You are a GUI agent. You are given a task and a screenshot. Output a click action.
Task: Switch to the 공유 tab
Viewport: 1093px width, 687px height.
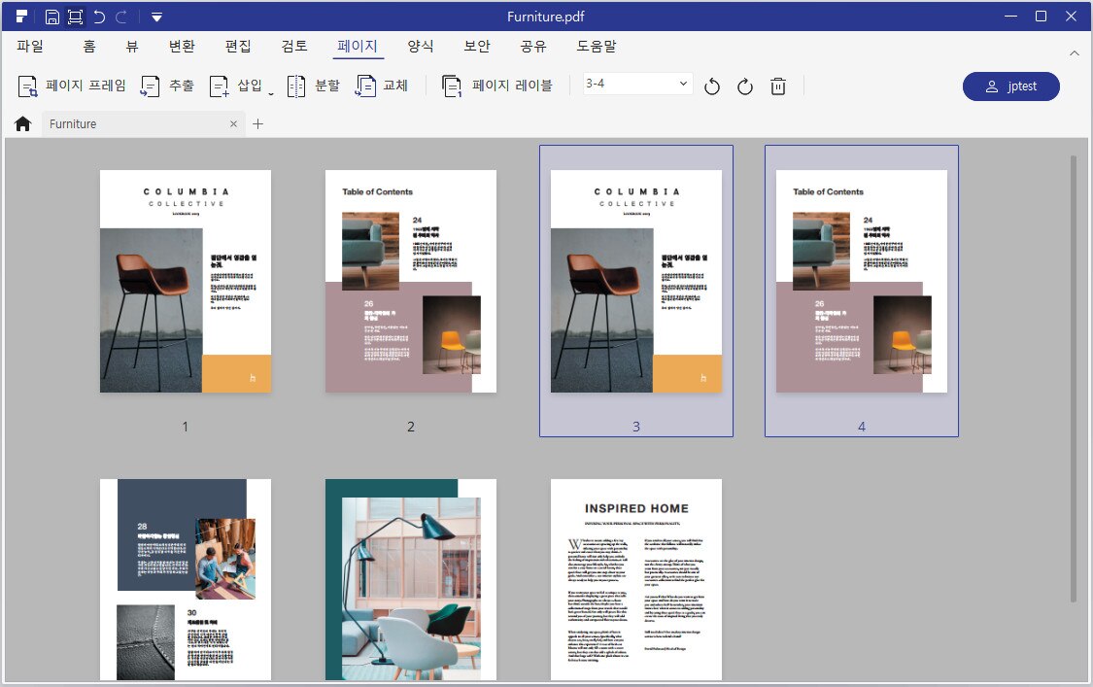click(533, 46)
